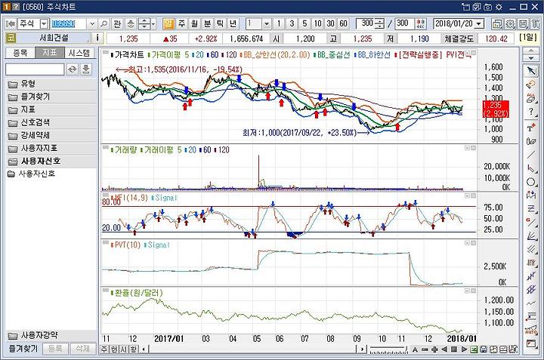Click the stop square button at bottom
The height and width of the screenshot is (360, 544).
tap(454, 349)
